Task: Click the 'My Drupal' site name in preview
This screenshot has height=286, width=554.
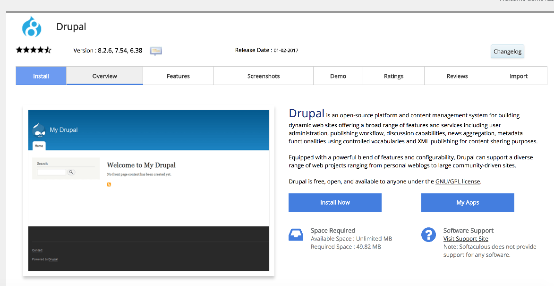Action: point(64,130)
